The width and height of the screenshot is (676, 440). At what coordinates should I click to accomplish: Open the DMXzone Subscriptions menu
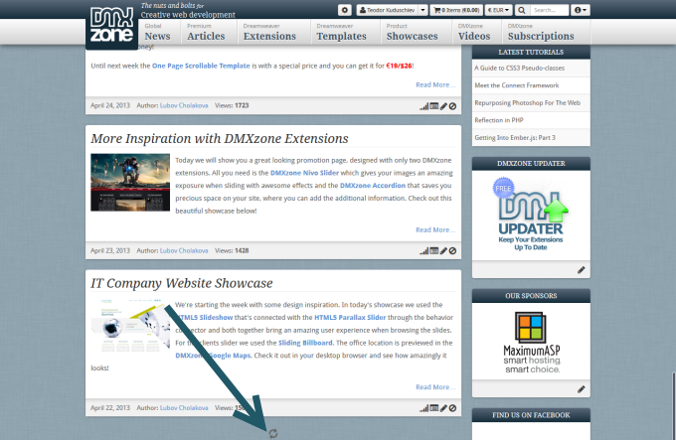tap(541, 32)
